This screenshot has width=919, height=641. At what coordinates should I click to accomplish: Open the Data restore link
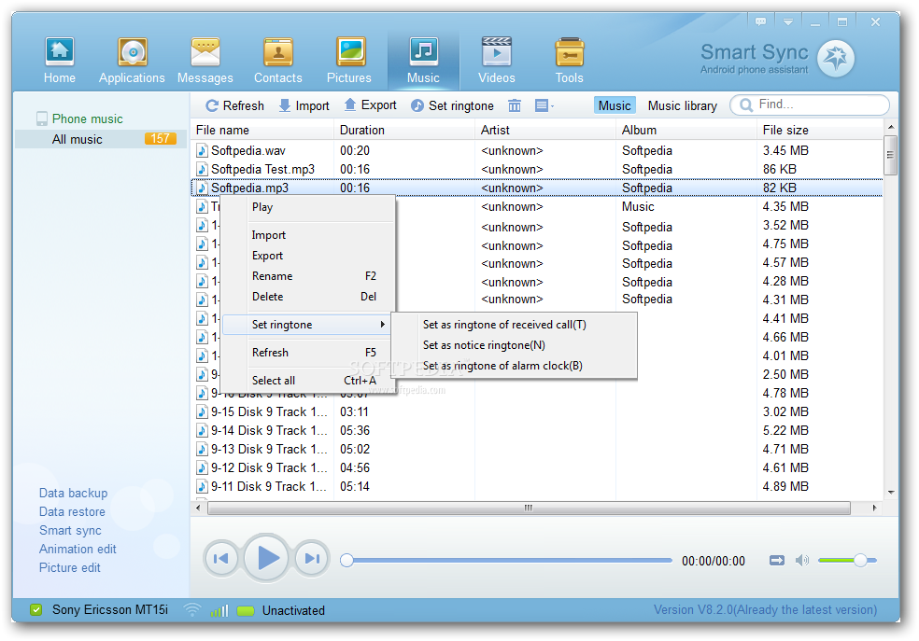72,512
